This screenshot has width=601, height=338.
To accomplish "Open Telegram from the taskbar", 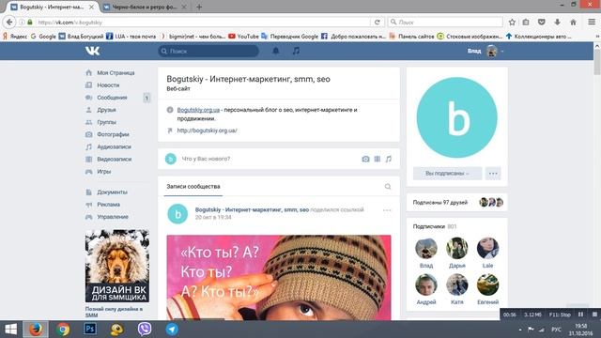I will (x=172, y=330).
